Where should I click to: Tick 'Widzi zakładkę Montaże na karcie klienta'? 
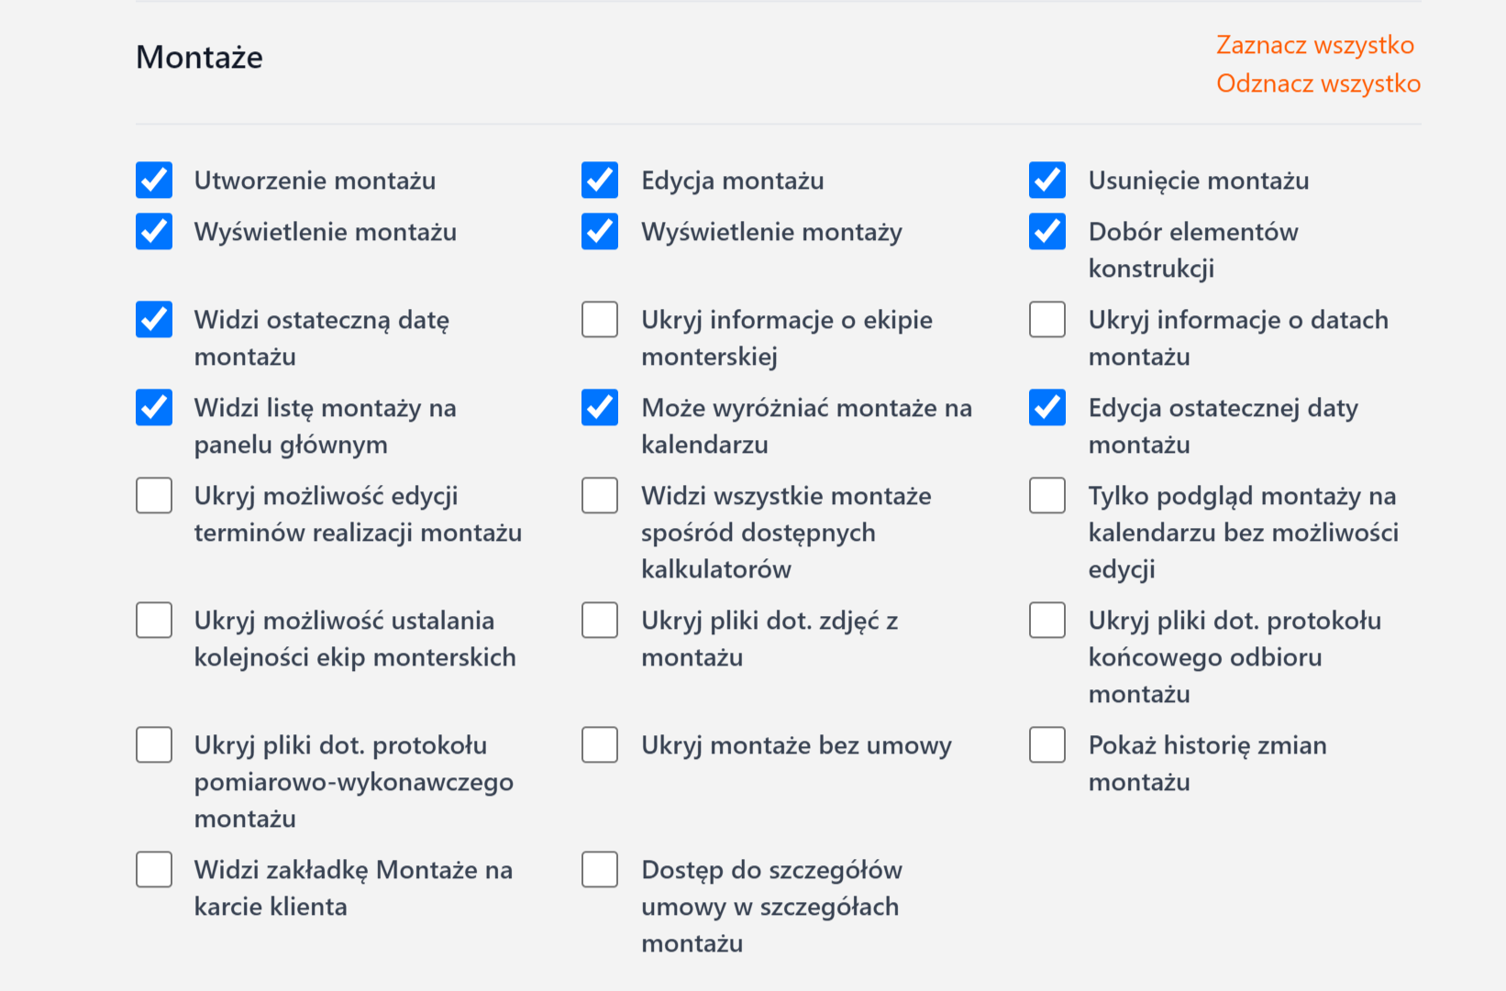154,870
